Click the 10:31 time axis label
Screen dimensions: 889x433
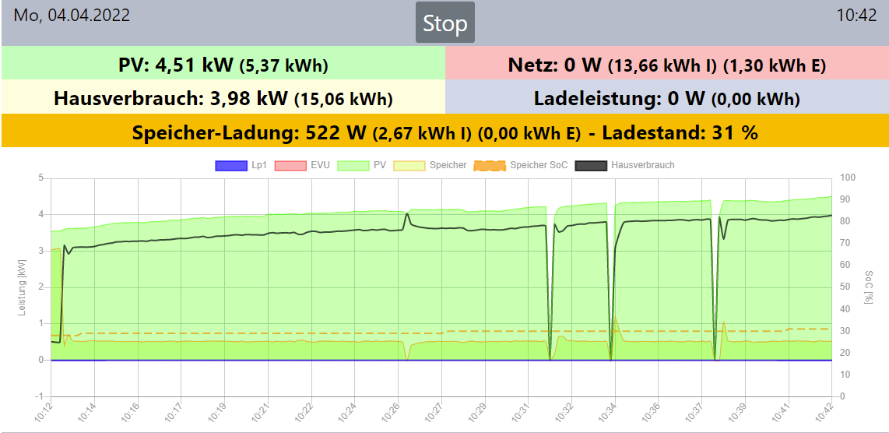pyautogui.click(x=521, y=413)
